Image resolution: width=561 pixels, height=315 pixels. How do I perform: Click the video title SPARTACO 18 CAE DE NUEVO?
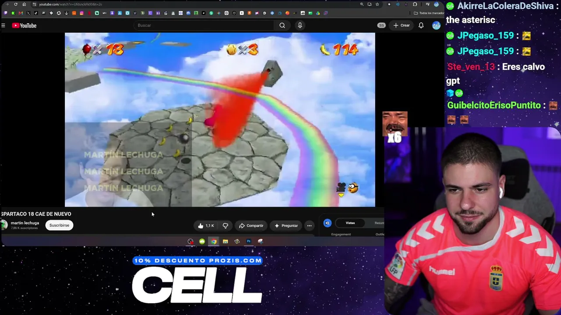36,214
